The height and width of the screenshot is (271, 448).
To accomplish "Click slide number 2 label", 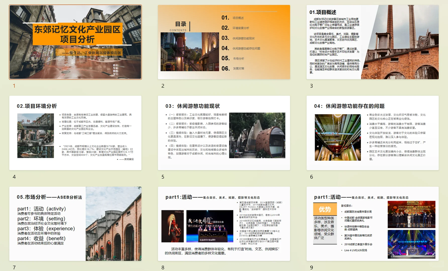I will (x=163, y=86).
